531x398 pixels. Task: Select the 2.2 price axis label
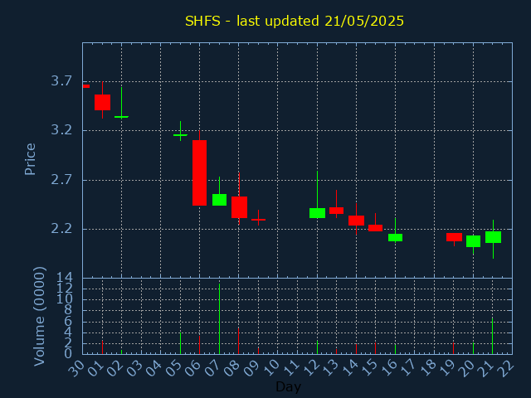click(x=61, y=229)
